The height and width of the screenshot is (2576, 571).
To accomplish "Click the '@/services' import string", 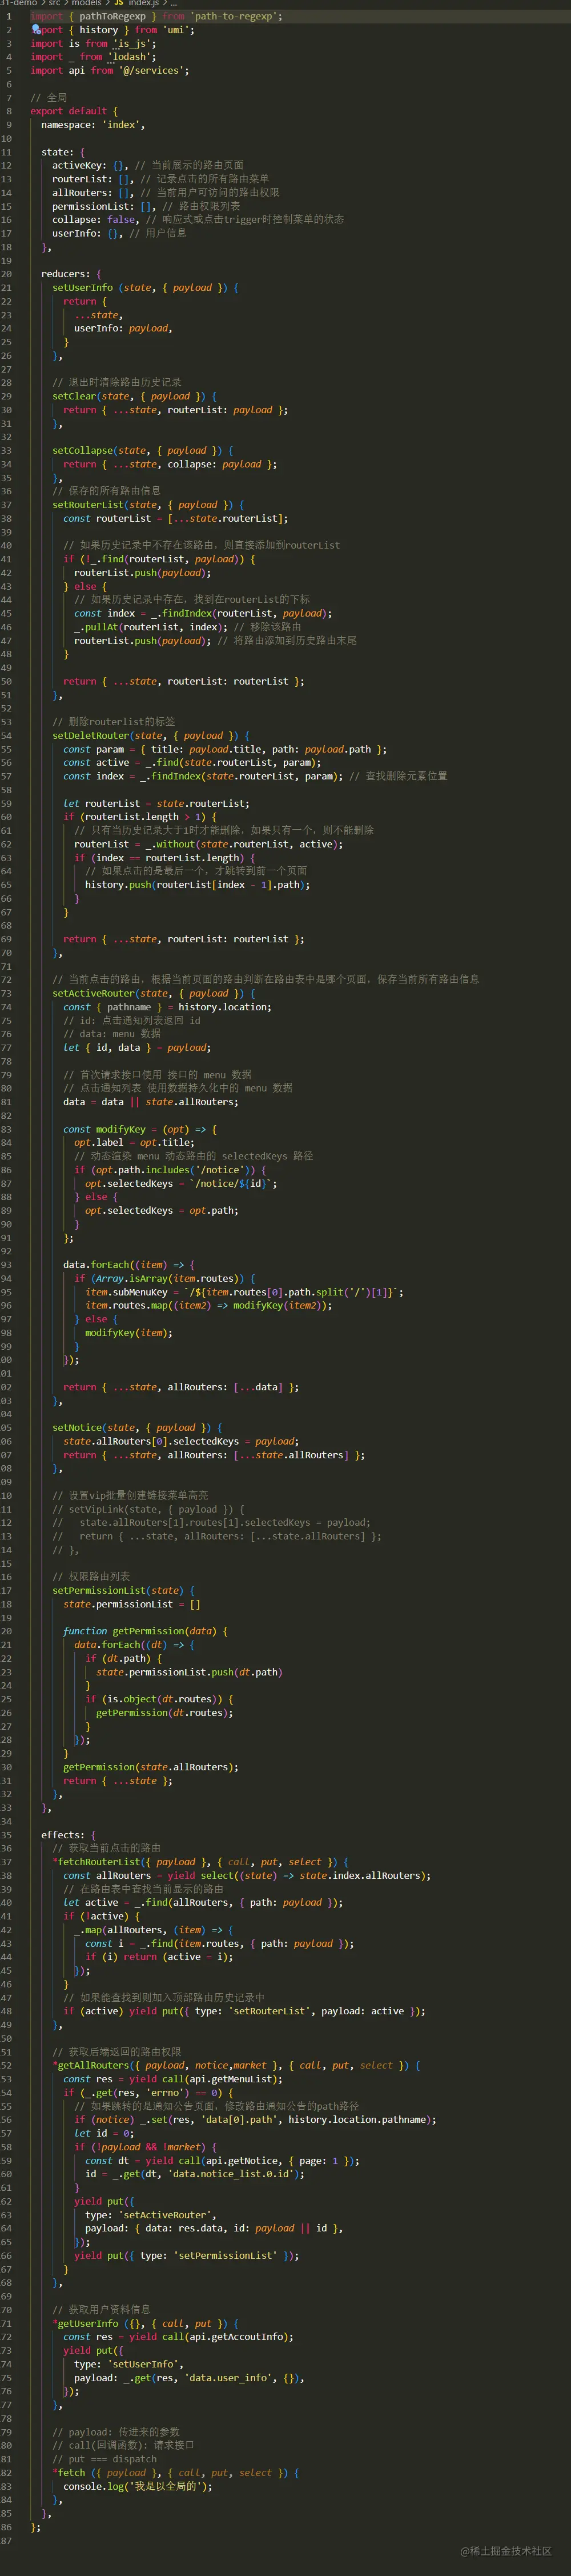I will (152, 71).
